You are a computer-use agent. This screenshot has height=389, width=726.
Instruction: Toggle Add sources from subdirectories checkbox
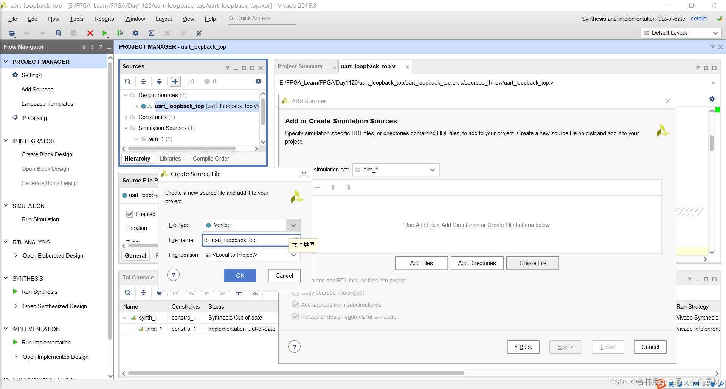296,305
